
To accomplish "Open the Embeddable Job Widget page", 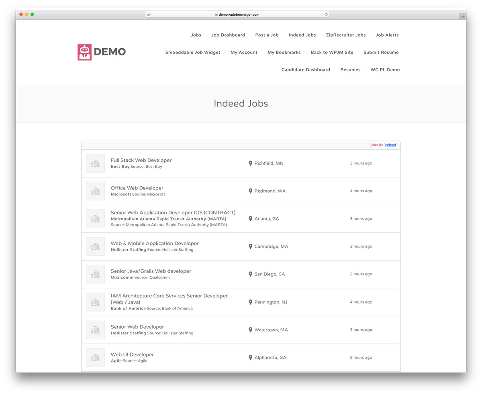I will tap(193, 52).
